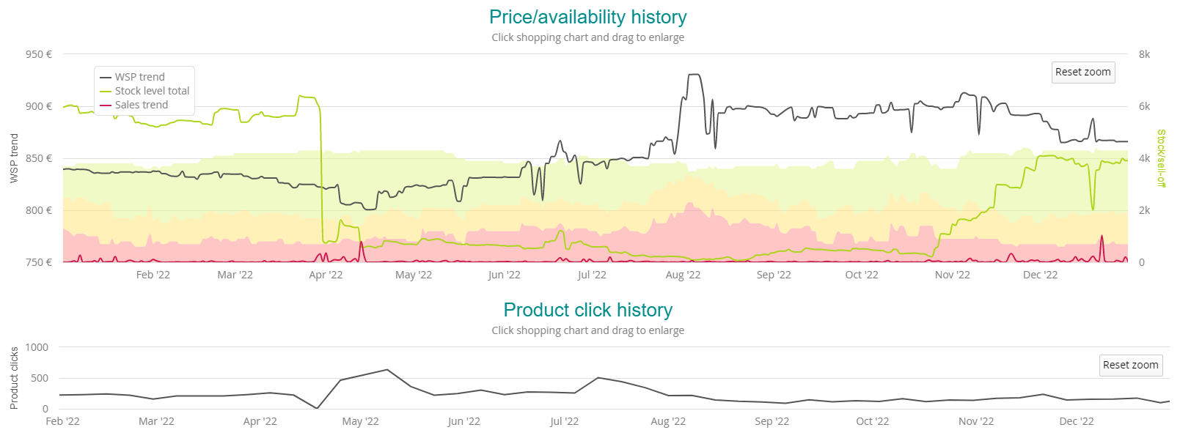This screenshot has width=1180, height=441.
Task: Click the vertical WSP trend axis title
Action: click(14, 158)
